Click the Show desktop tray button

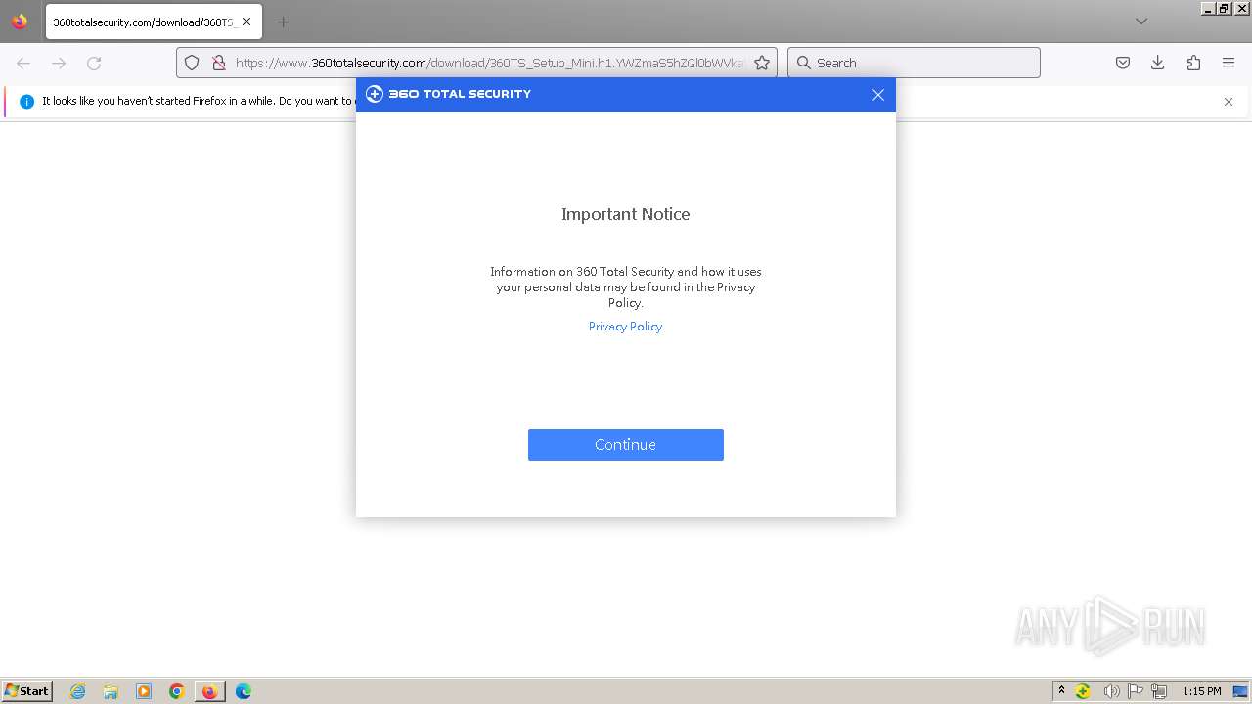point(1240,691)
